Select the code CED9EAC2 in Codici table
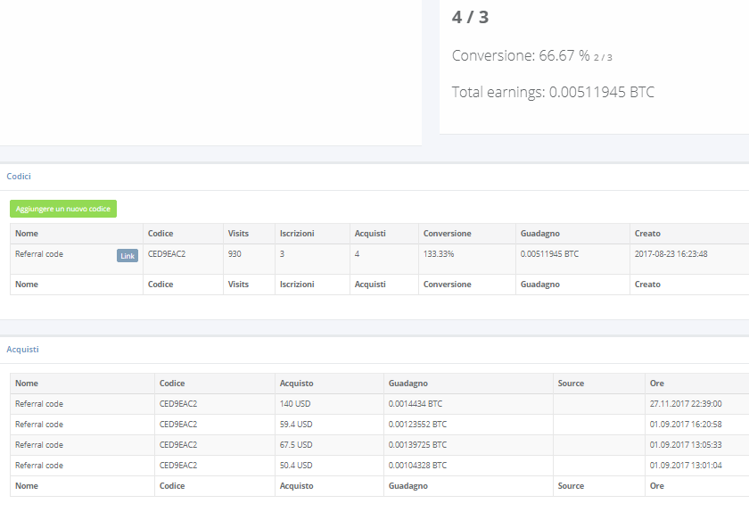749x520 pixels. point(169,254)
